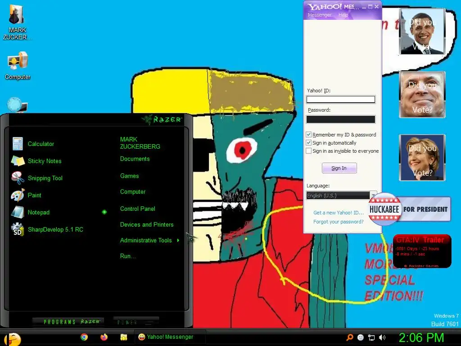This screenshot has height=346, width=461.
Task: Open Documents from the start menu
Action: pos(135,159)
